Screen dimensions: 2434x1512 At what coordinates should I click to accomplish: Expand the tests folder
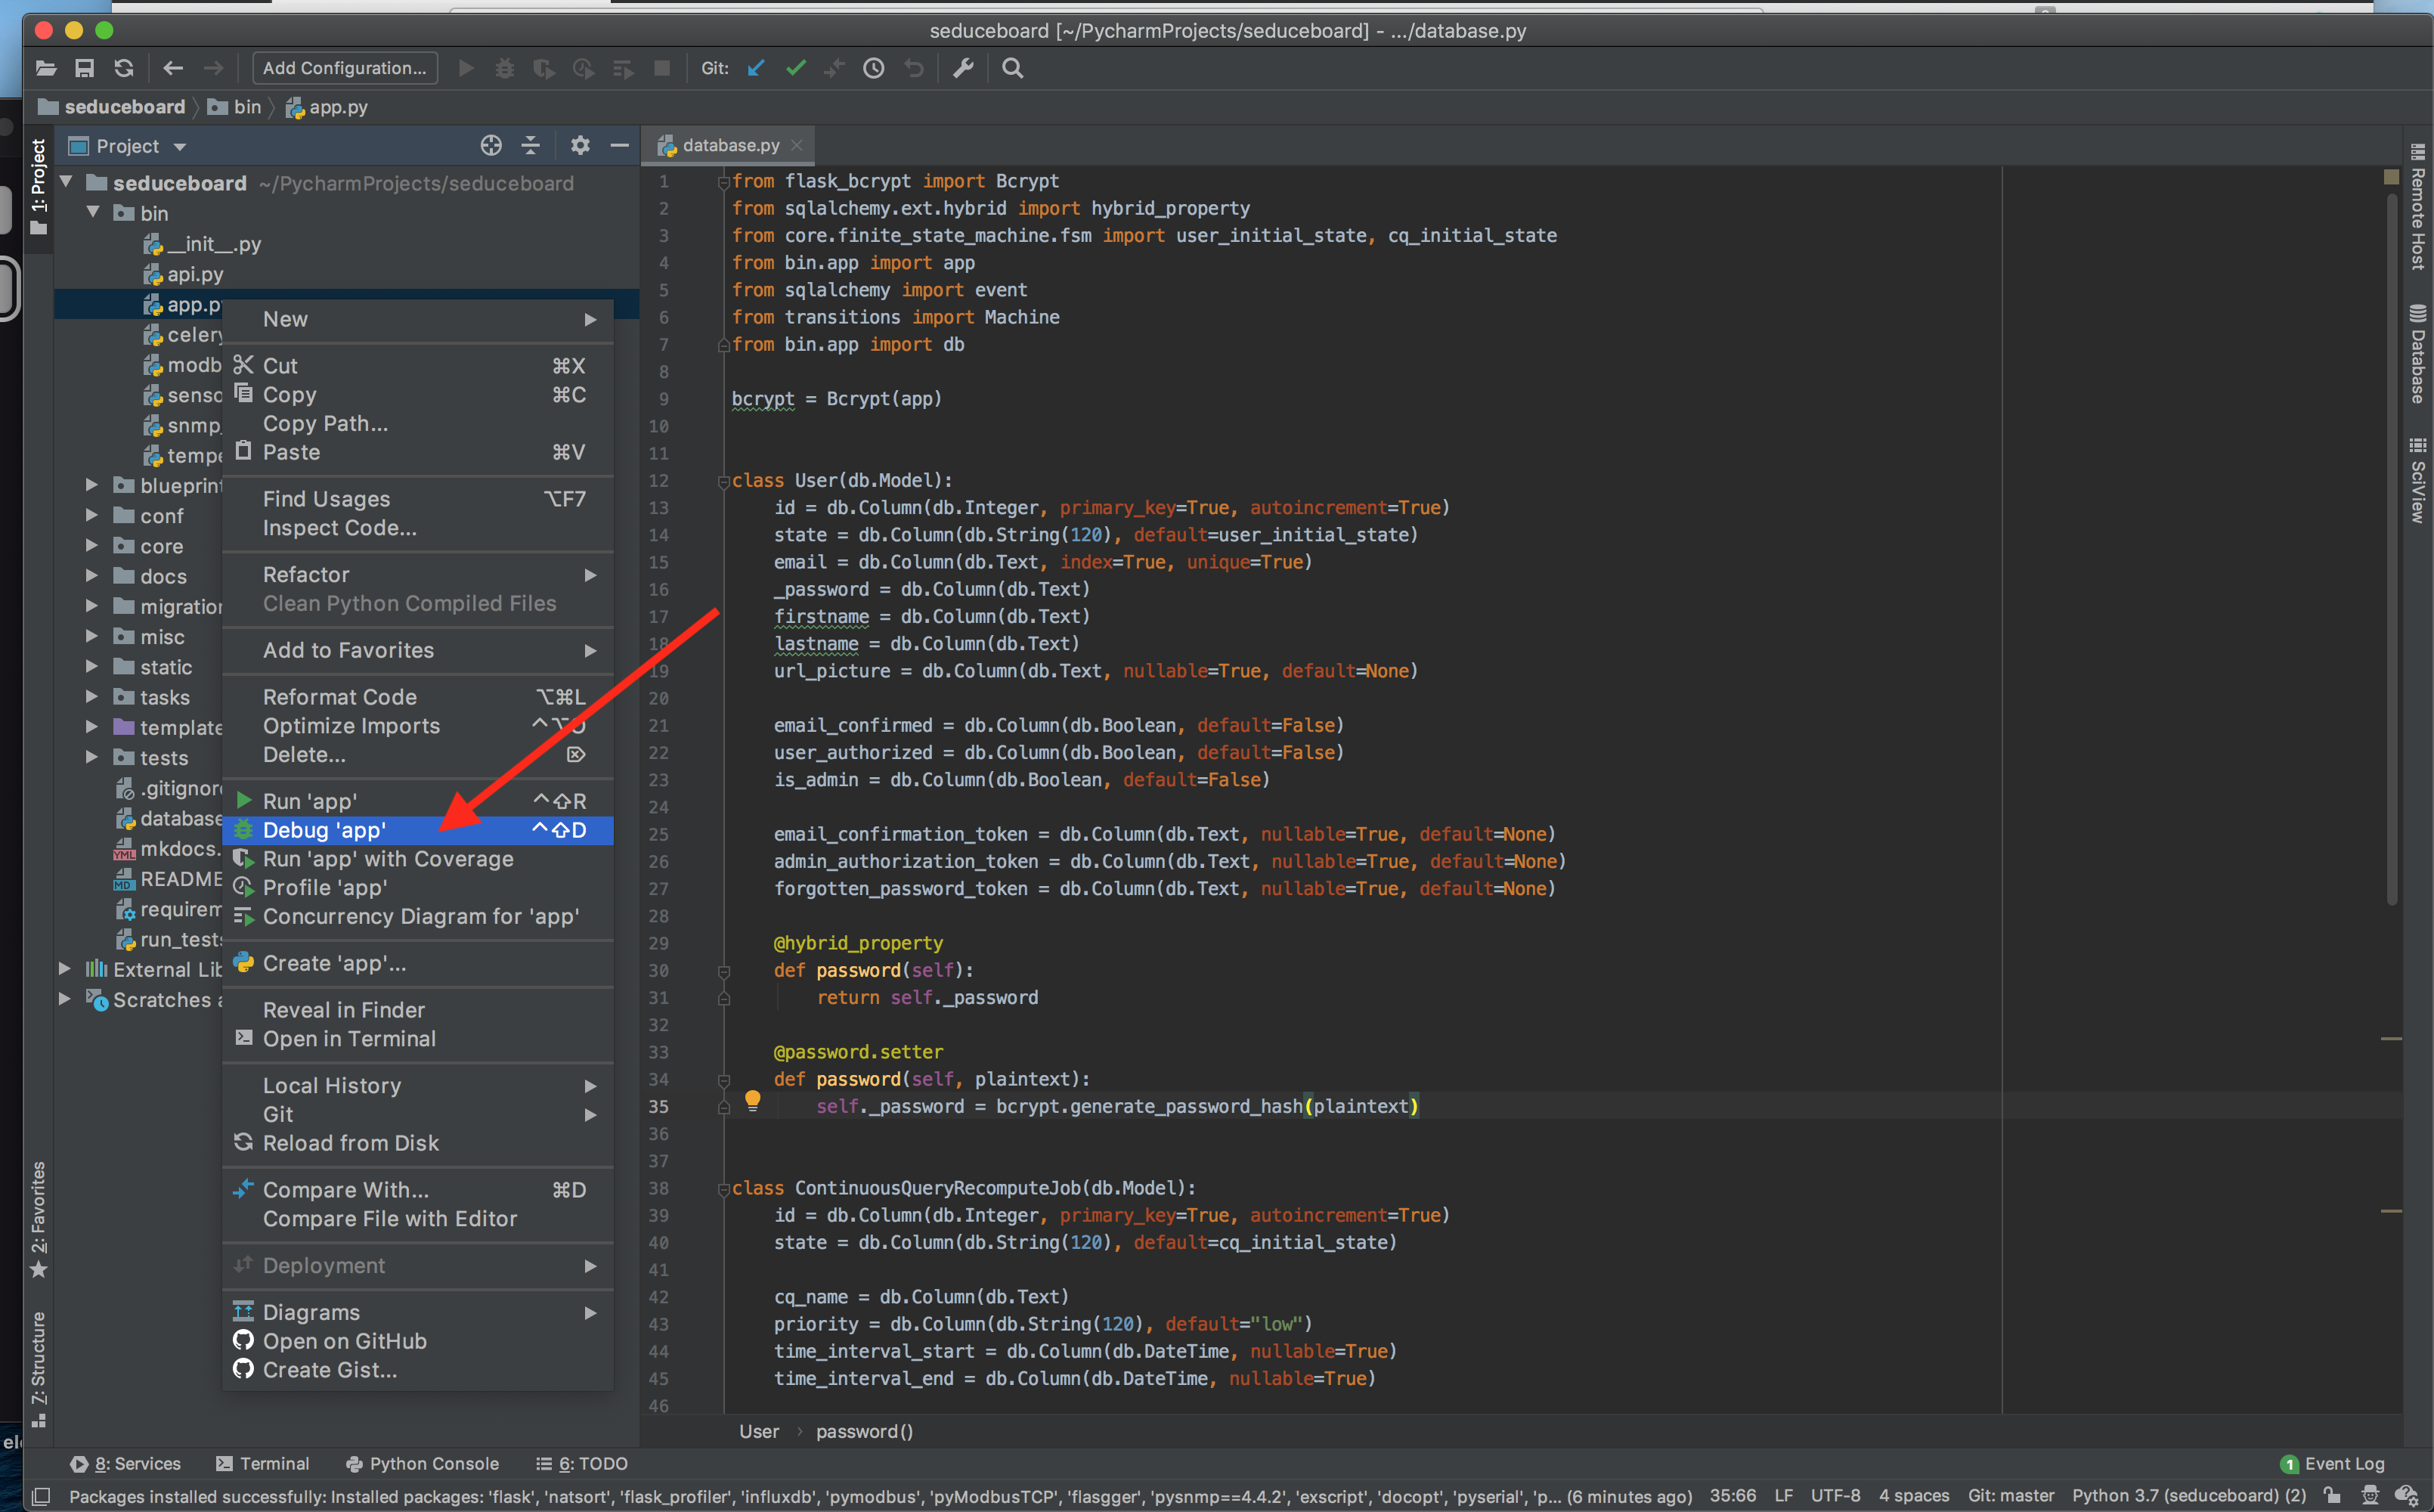point(92,758)
